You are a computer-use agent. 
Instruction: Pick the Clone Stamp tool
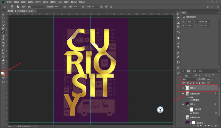[3, 36]
